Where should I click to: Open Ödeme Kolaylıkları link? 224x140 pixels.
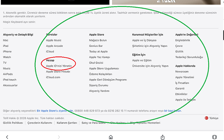coord(100,74)
